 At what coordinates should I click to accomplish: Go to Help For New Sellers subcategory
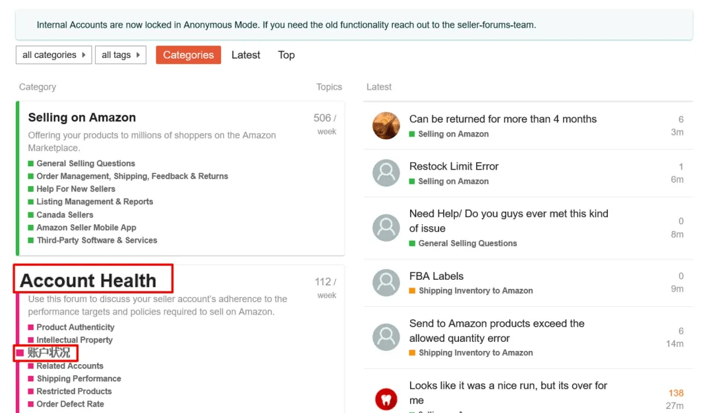coord(76,189)
